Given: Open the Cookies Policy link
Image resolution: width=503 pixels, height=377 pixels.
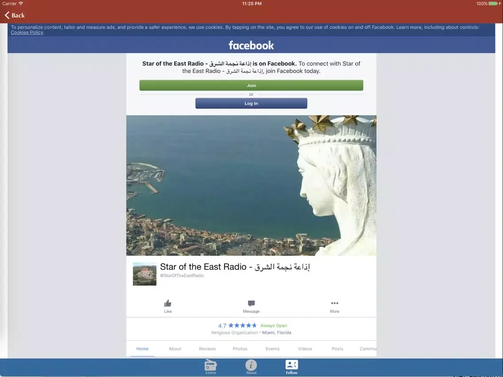Looking at the screenshot, I should click(x=27, y=32).
